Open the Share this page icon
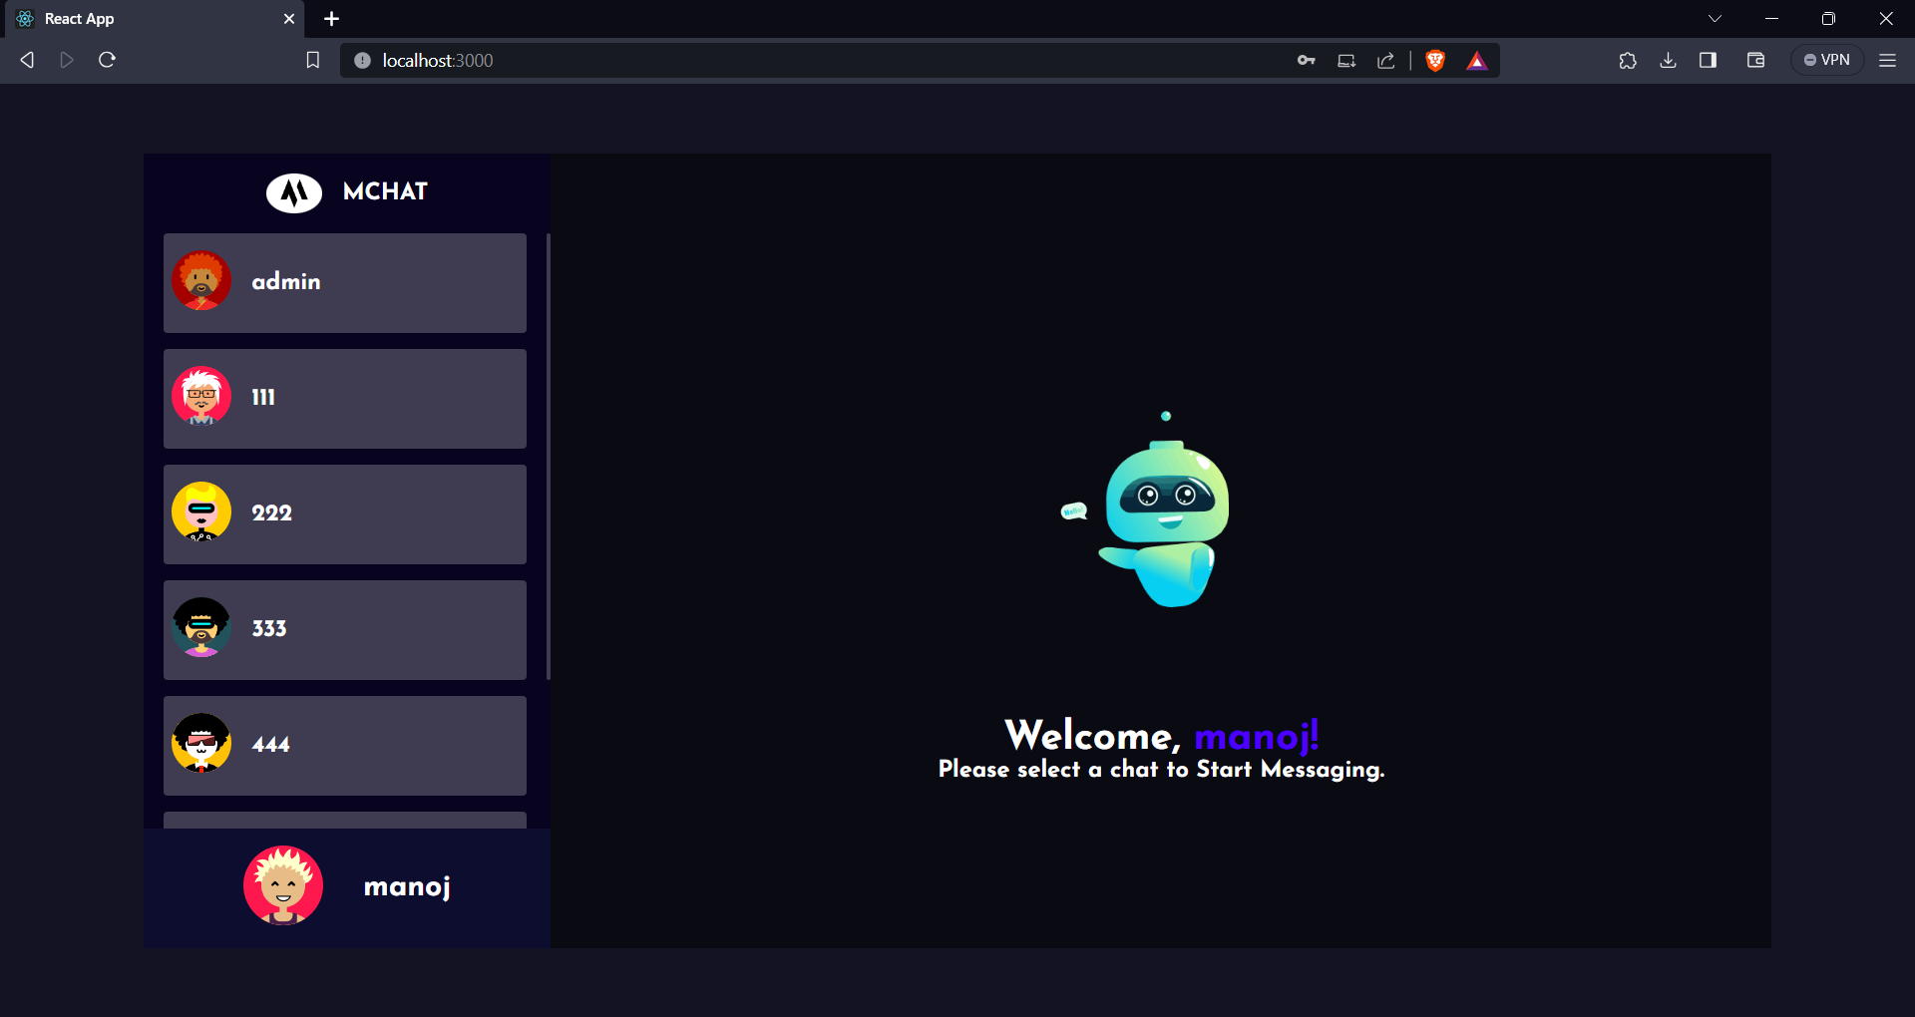Viewport: 1915px width, 1017px height. point(1386,60)
